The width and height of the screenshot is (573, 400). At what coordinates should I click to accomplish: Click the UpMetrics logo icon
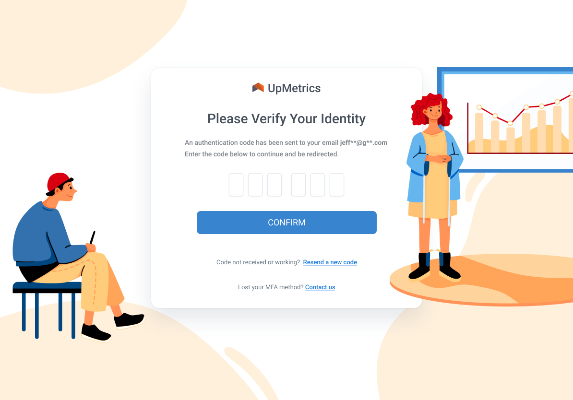(x=258, y=88)
